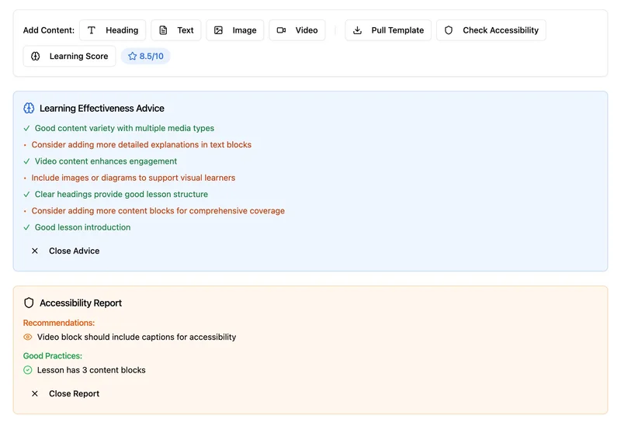621x429 pixels.
Task: Select 'Consider adding more detailed explanations' text
Action: coord(141,145)
